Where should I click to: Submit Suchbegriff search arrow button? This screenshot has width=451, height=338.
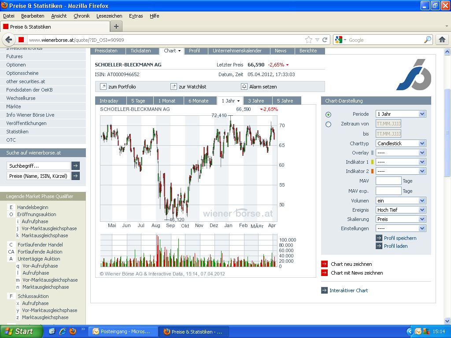pyautogui.click(x=75, y=165)
